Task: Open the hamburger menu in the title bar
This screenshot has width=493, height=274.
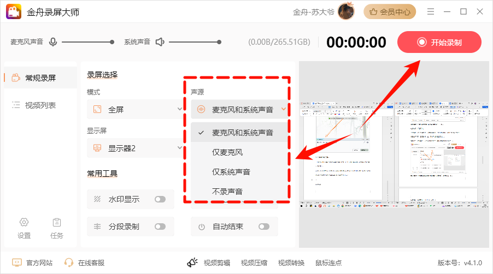Action: pyautogui.click(x=431, y=11)
